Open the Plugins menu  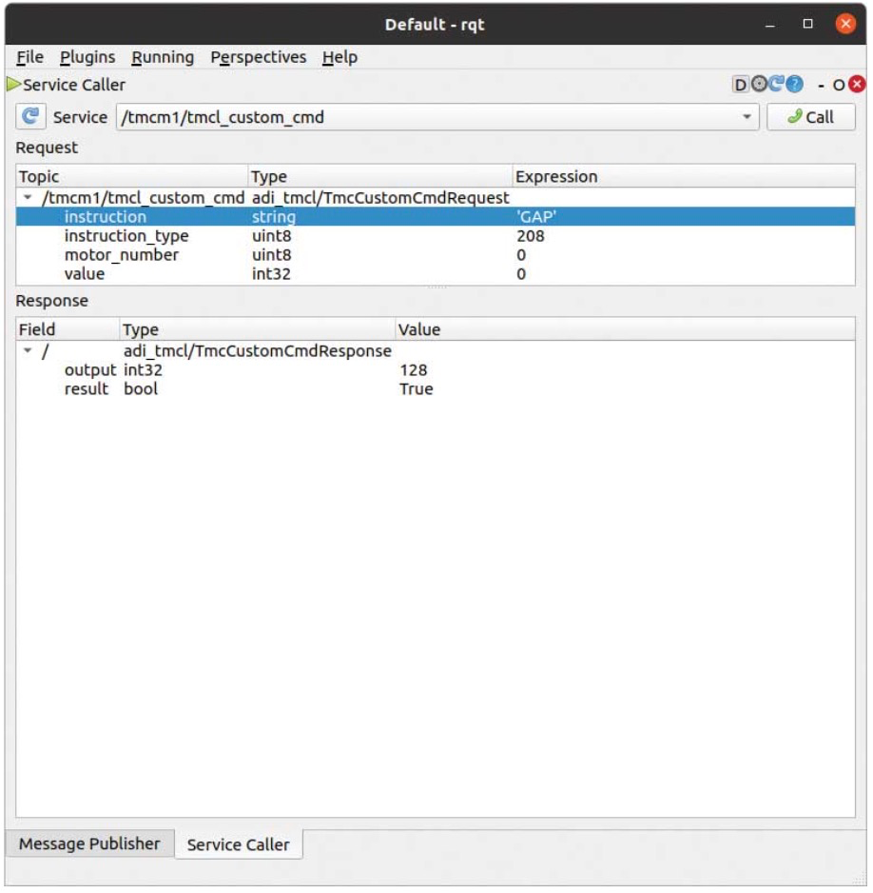click(x=88, y=57)
